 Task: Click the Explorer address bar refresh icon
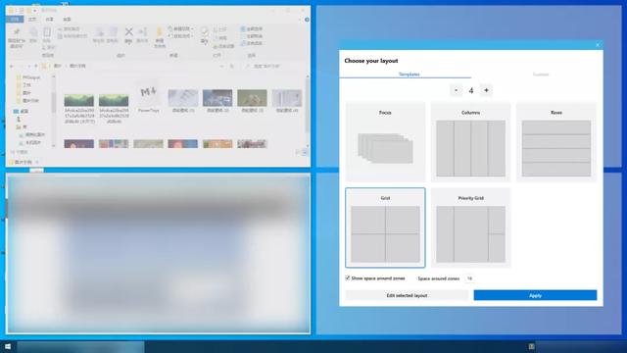coord(231,66)
